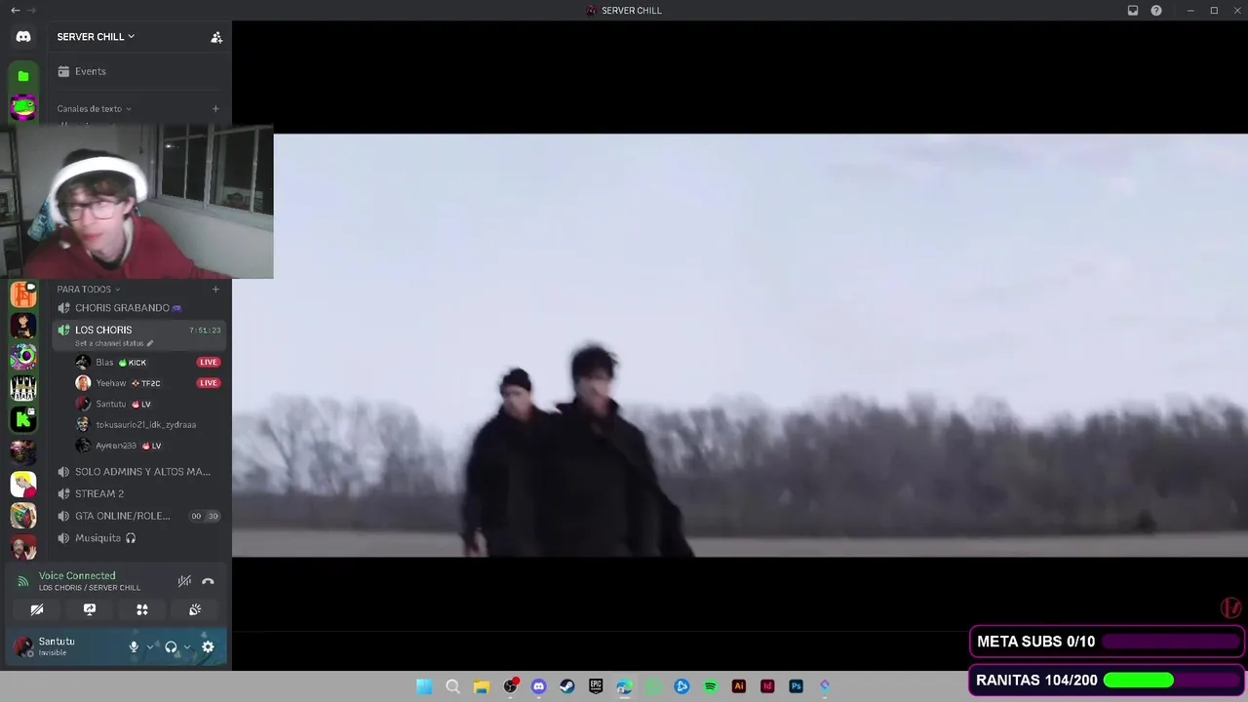Click Set a channel status
This screenshot has width=1248, height=702.
[114, 343]
